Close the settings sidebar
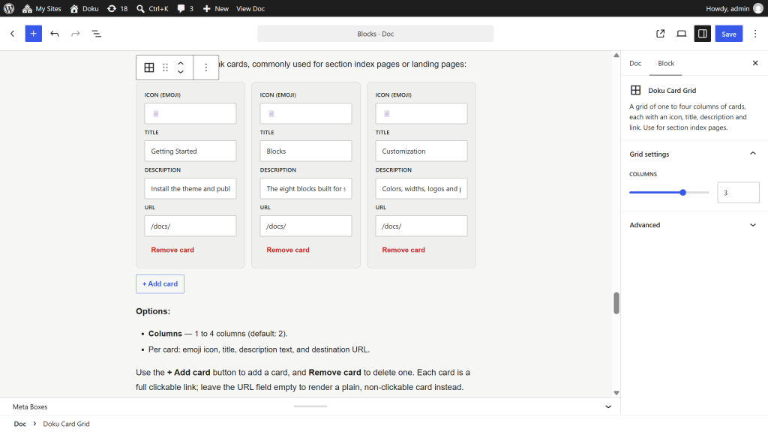Screen dimensions: 768x432 (755, 63)
